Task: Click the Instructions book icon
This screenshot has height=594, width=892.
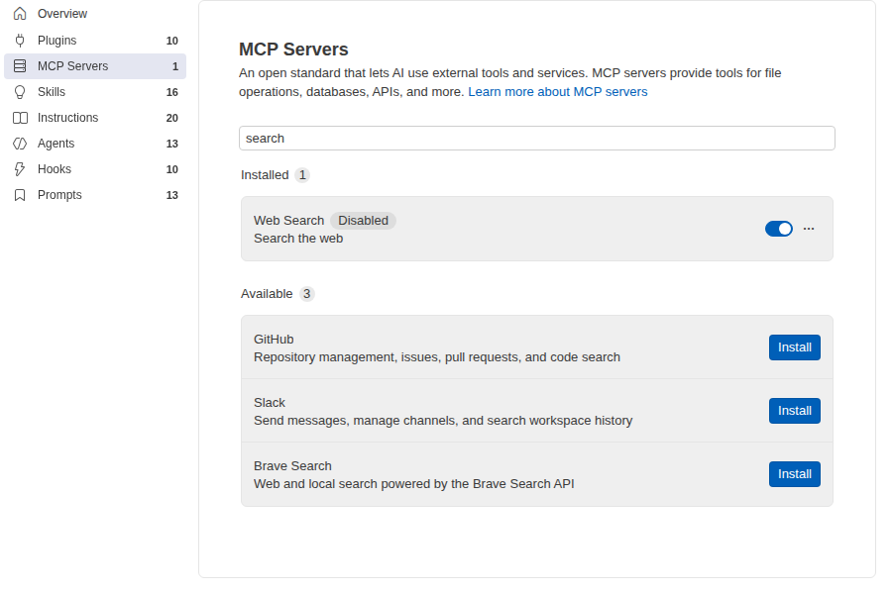Action: point(20,118)
